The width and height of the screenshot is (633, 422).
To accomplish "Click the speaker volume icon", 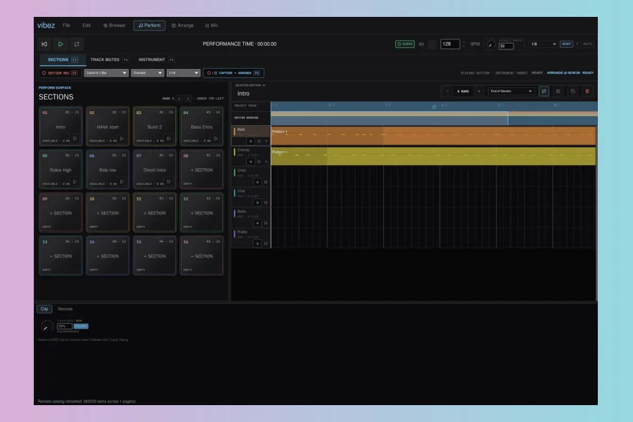I will click(x=421, y=44).
